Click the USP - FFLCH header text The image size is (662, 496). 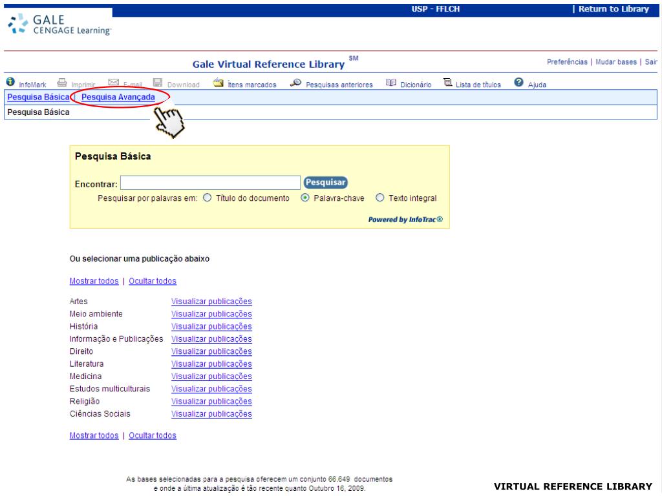[x=435, y=9]
